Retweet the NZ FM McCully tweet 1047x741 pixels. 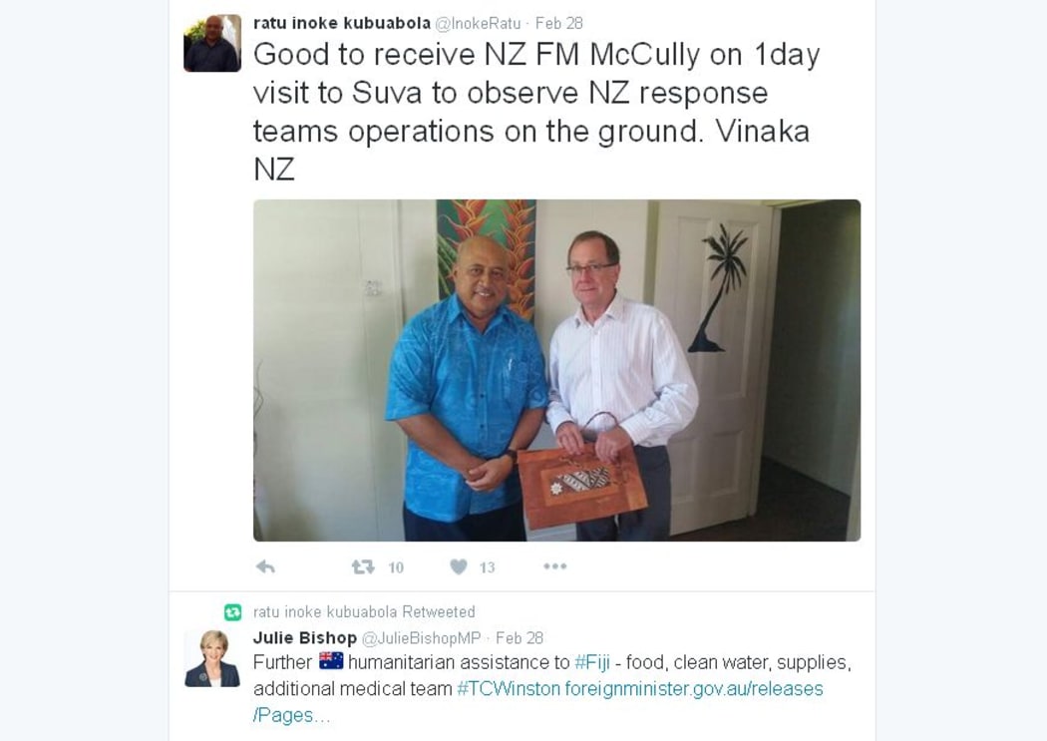(x=363, y=566)
